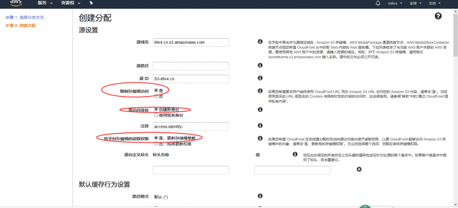Click the 源设置 section heading
This screenshot has width=458, height=208.
coord(89,30)
